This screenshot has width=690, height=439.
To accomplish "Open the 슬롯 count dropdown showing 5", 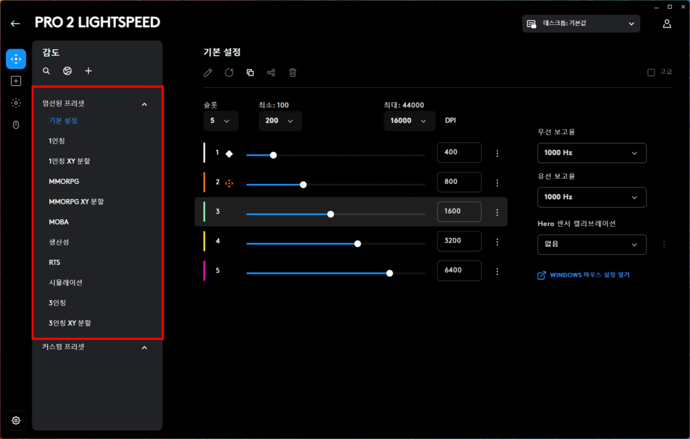I will [220, 121].
